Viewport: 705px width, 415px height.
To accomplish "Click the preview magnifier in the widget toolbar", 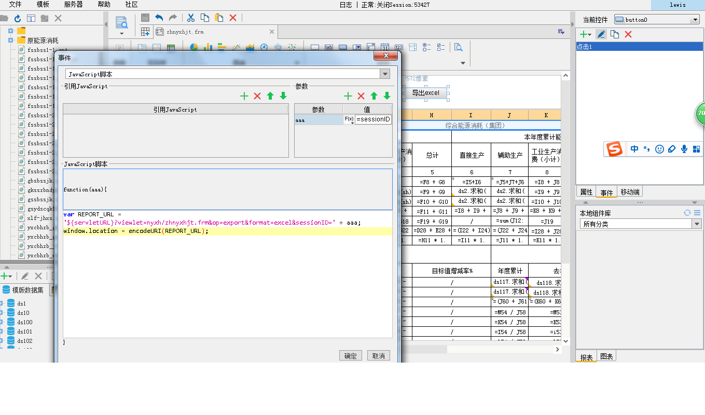I will click(458, 47).
